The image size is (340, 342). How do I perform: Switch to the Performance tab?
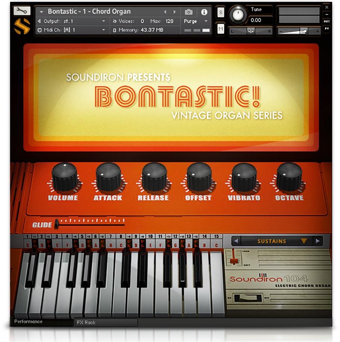tap(42, 322)
